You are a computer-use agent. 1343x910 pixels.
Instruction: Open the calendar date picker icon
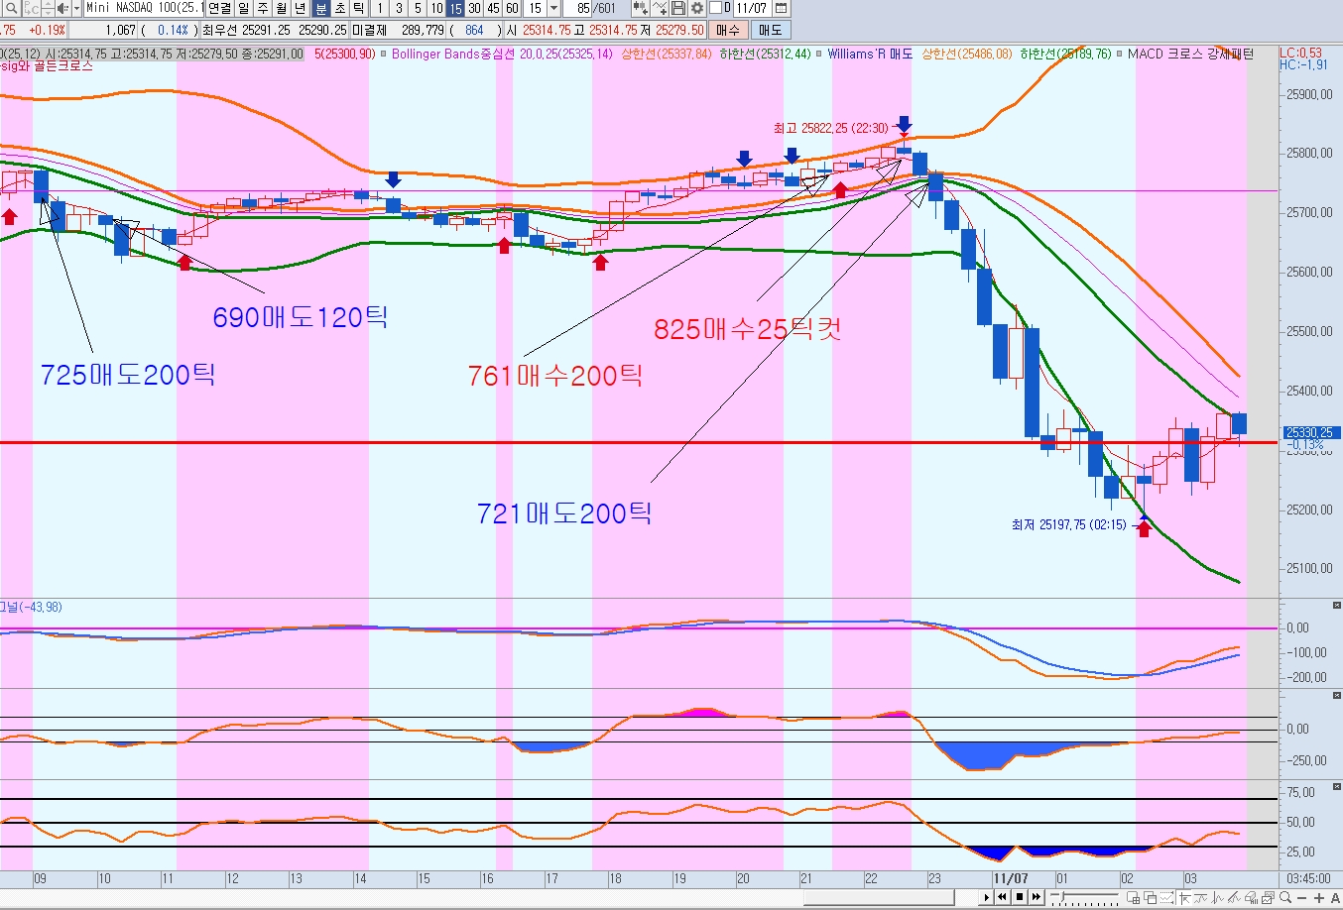pyautogui.click(x=781, y=8)
